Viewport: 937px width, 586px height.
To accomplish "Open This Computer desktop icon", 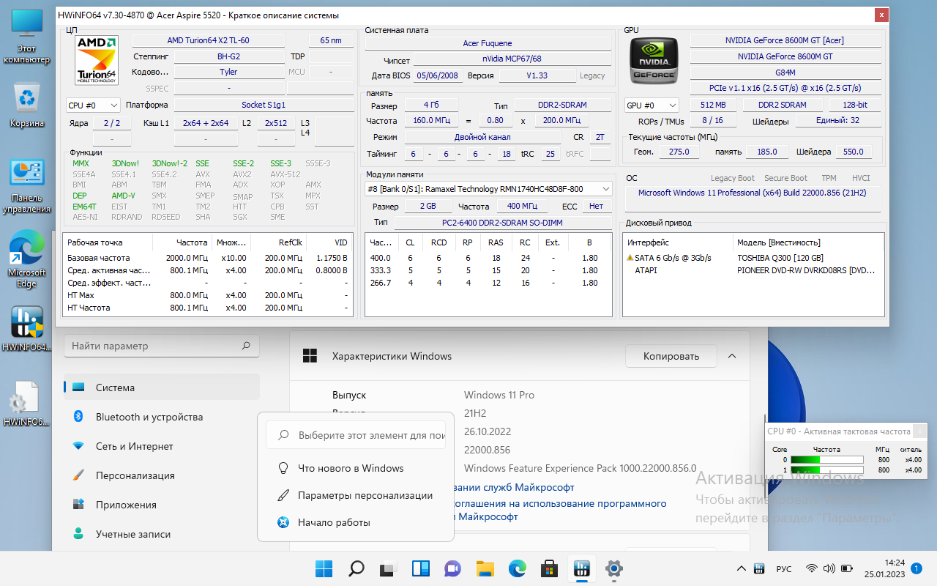I will coord(26,37).
